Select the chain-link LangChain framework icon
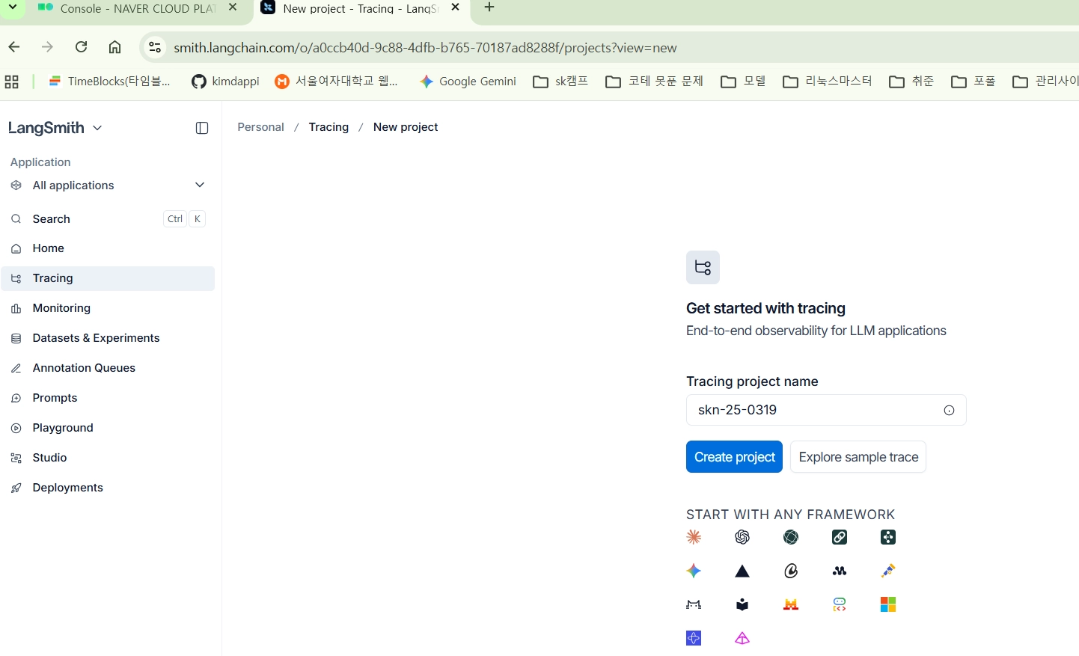This screenshot has width=1079, height=656. coord(840,537)
